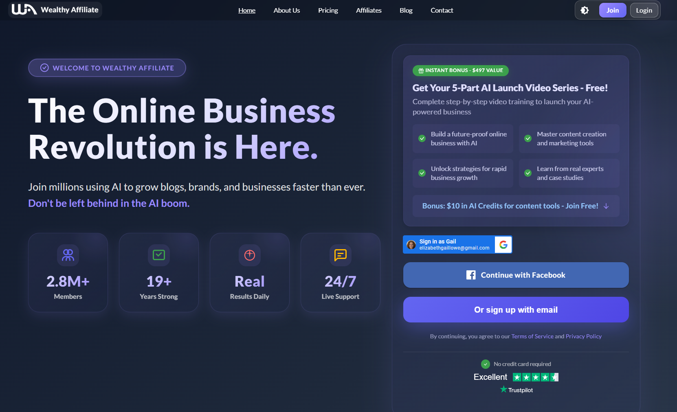Viewport: 677px width, 412px height.
Task: Click Get Your 5-Part AI Launch heading
Action: point(510,88)
